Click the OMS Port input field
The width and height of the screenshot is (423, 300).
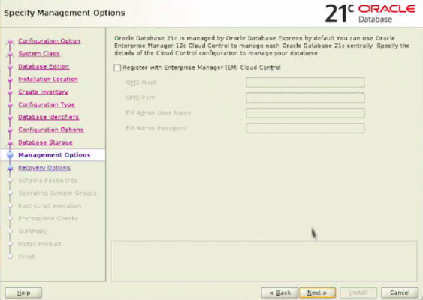305,97
